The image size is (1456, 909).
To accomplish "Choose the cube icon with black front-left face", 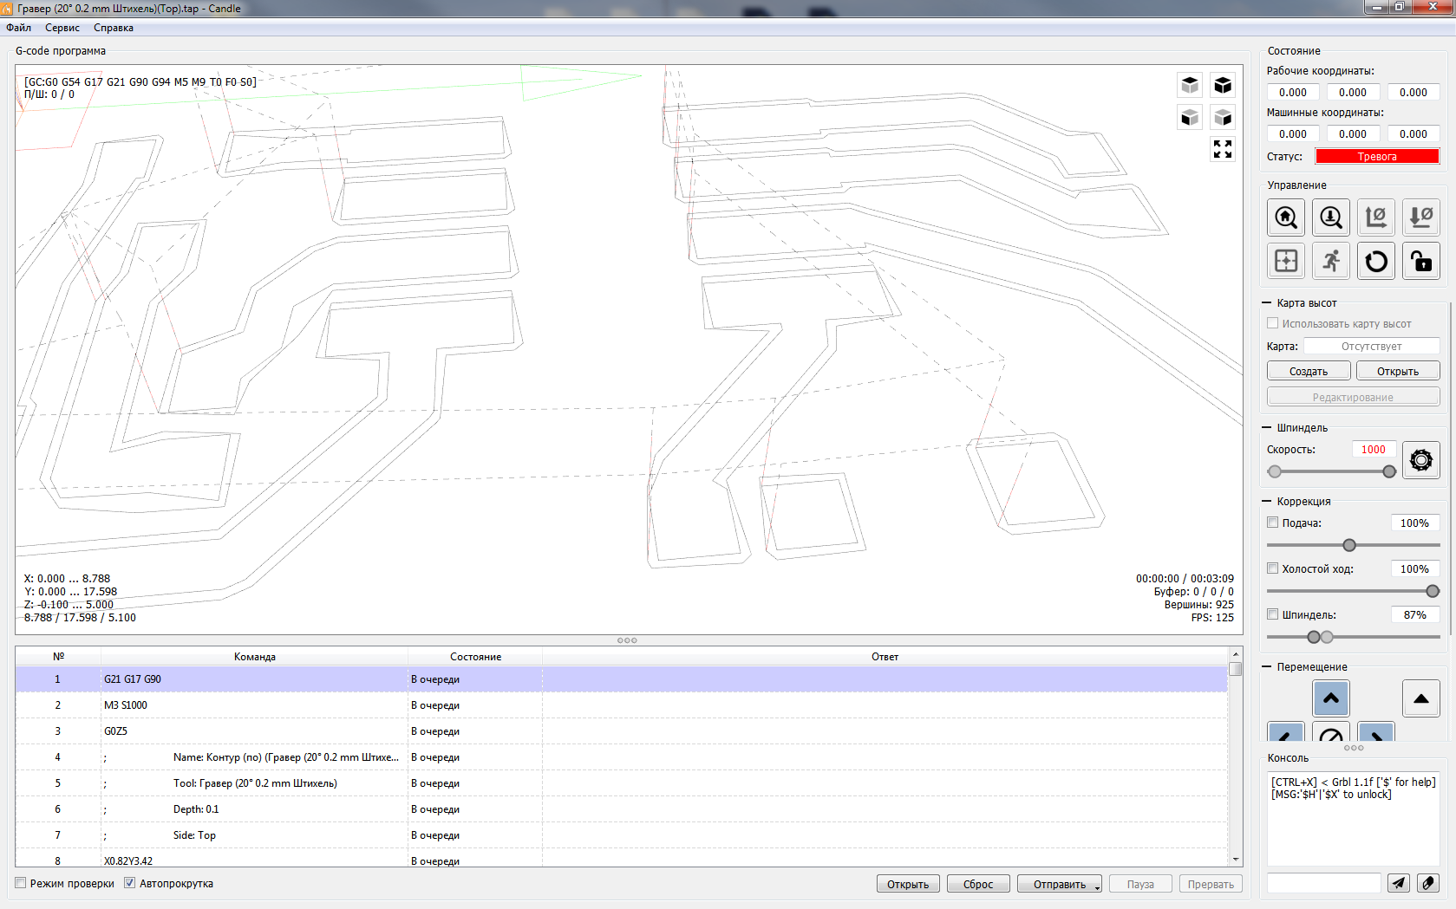I will (x=1190, y=117).
